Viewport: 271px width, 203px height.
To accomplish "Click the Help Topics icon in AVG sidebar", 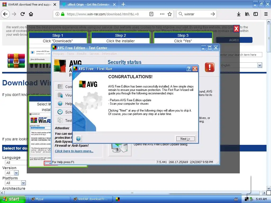I will (60, 103).
